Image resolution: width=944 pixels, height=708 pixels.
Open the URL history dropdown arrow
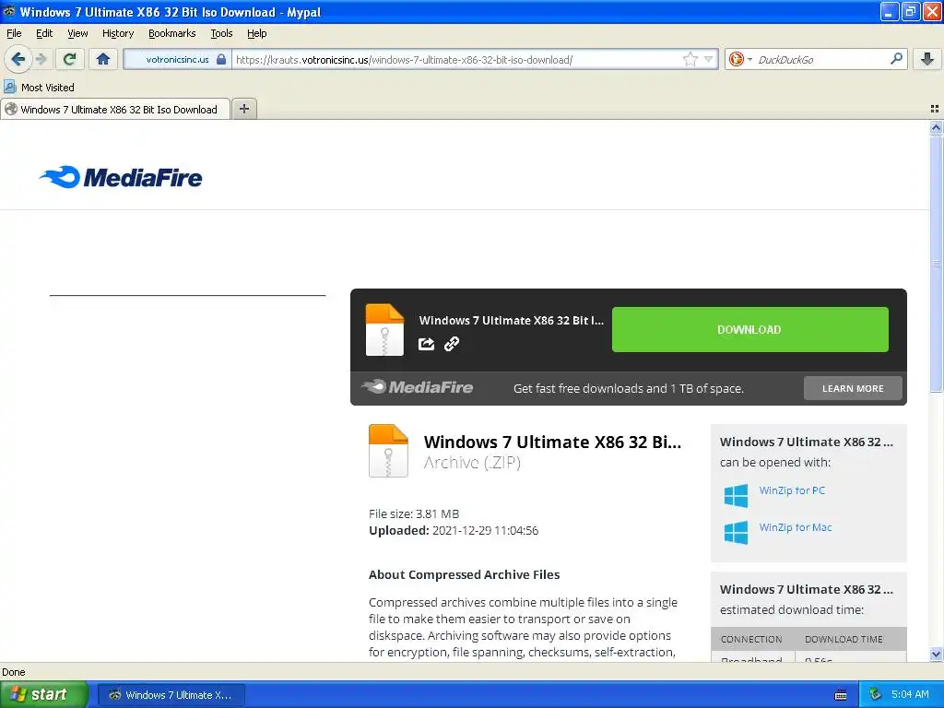point(709,59)
